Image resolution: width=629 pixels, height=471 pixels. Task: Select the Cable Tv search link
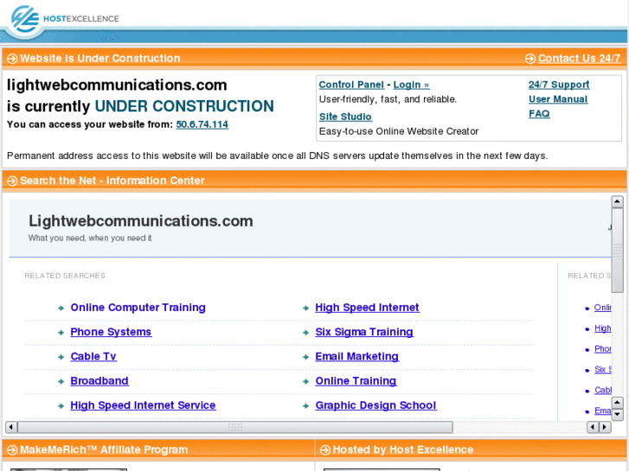[93, 356]
